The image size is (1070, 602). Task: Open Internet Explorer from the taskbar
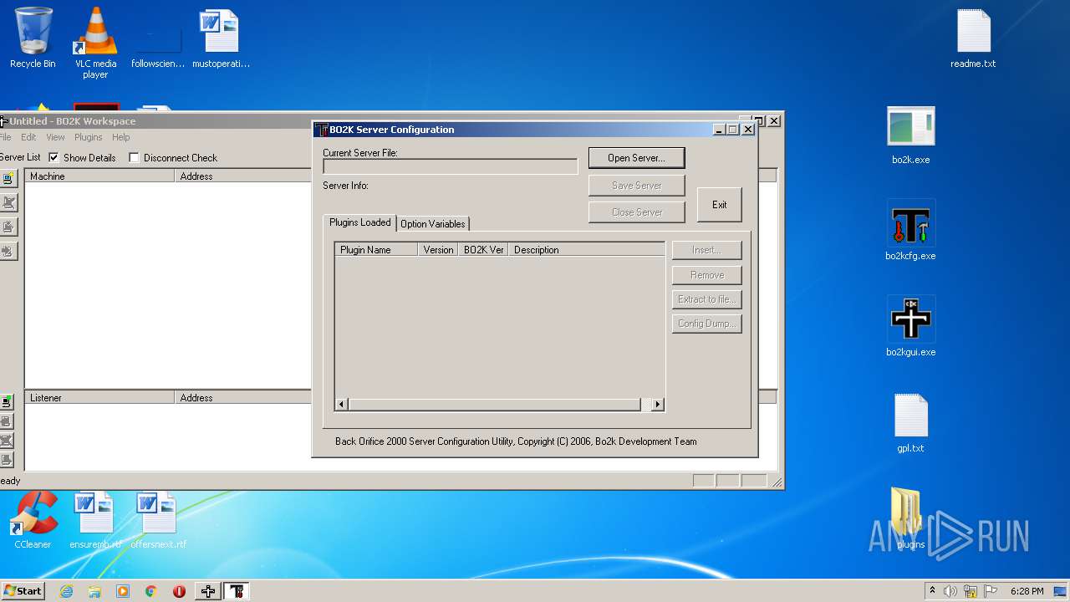tap(66, 591)
